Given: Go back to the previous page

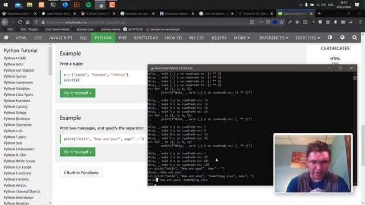Looking at the screenshot, I should pyautogui.click(x=5, y=22).
